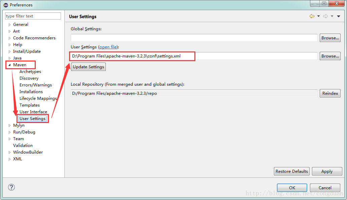
Task: Expand the Help tree node
Action: [x=9, y=45]
